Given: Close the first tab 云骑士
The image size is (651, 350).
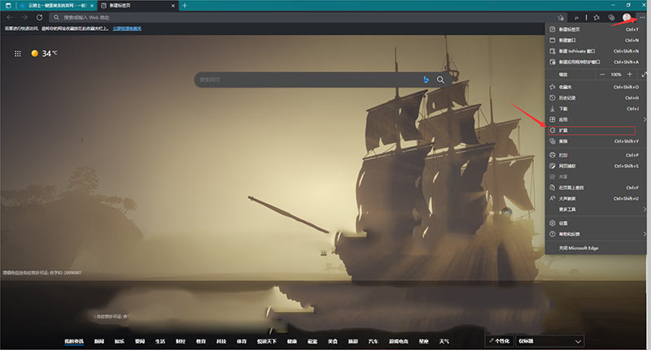Looking at the screenshot, I should tap(92, 6).
